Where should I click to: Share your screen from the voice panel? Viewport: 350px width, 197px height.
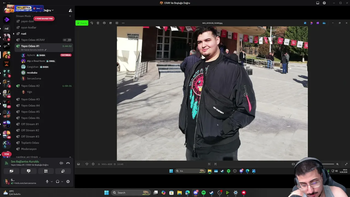tap(28, 171)
